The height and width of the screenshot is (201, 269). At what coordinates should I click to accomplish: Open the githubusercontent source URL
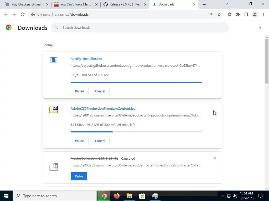(x=135, y=65)
